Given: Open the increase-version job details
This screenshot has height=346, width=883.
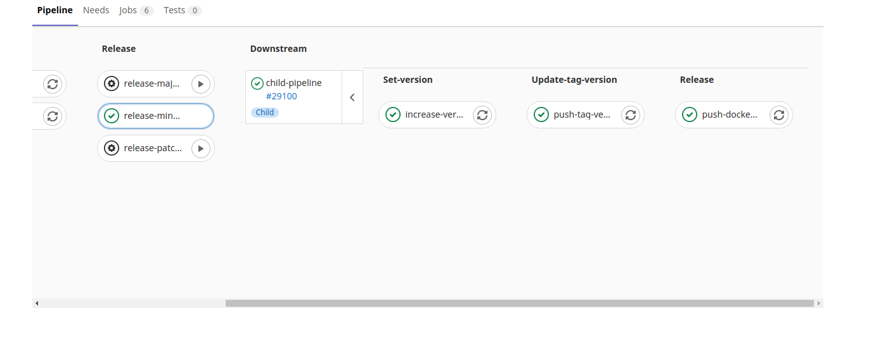Looking at the screenshot, I should [434, 114].
